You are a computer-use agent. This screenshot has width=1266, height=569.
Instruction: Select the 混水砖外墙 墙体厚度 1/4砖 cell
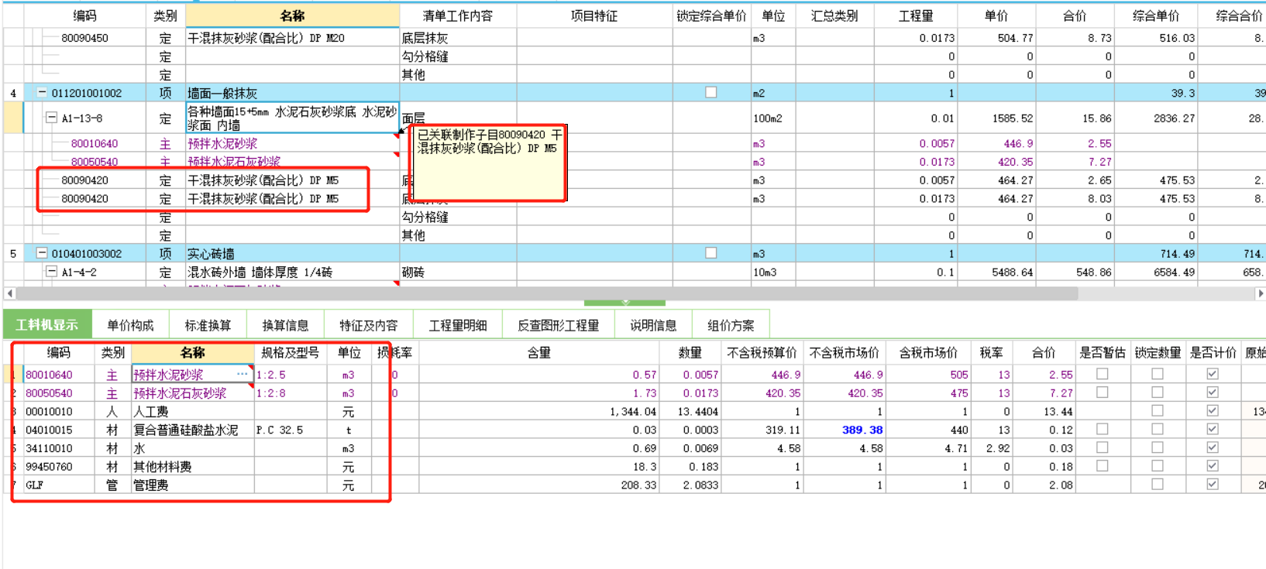click(292, 273)
